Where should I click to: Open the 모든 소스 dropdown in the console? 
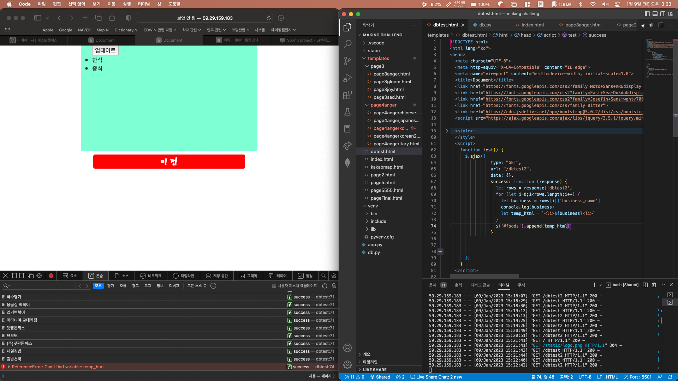(x=197, y=286)
